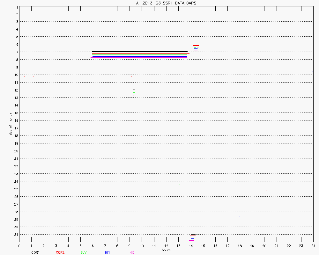Image resolution: width=319 pixels, height=255 pixels.
Task: Click the hour 12 tick label on x-axis
Action: (166, 246)
